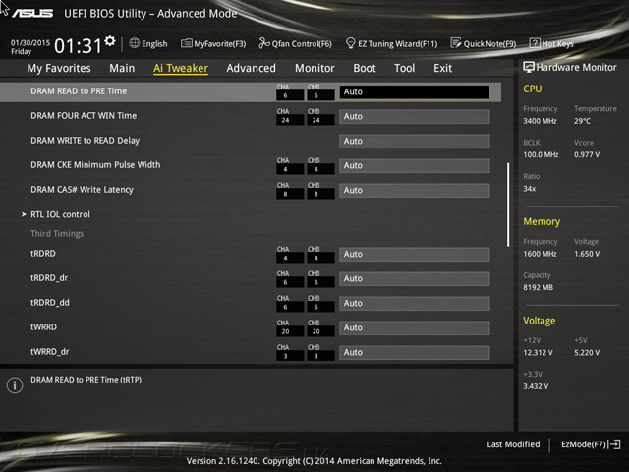Image resolution: width=629 pixels, height=472 pixels.
Task: Switch to the Advanced tab
Action: [x=252, y=68]
